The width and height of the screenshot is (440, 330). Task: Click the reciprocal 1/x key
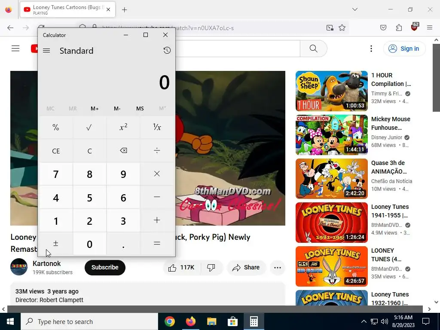point(157,127)
